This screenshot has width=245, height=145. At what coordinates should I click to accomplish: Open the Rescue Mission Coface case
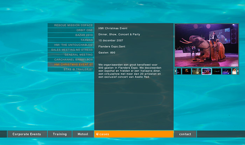[71, 25]
